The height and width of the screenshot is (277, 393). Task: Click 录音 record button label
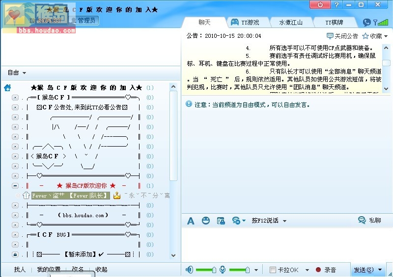tap(330, 270)
